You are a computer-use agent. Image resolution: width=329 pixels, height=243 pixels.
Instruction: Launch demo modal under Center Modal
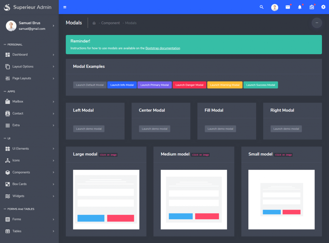pos(155,129)
